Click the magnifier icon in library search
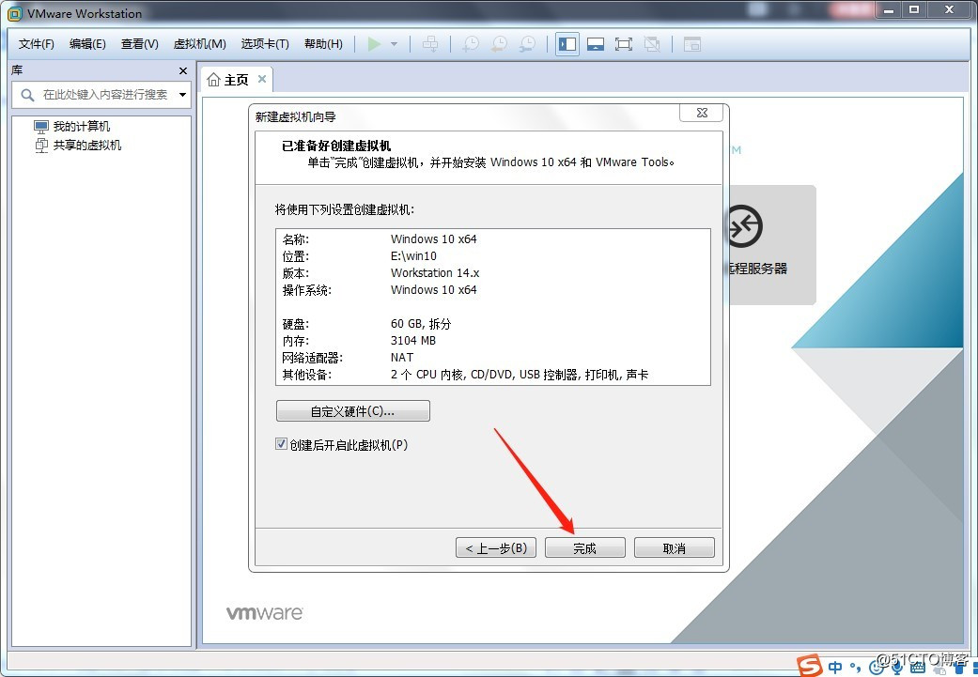Image resolution: width=978 pixels, height=677 pixels. [27, 96]
